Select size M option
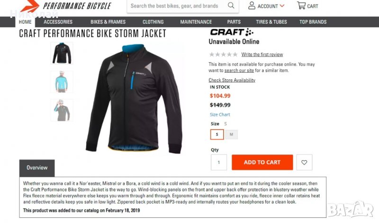The width and height of the screenshot is (379, 223). (x=231, y=135)
